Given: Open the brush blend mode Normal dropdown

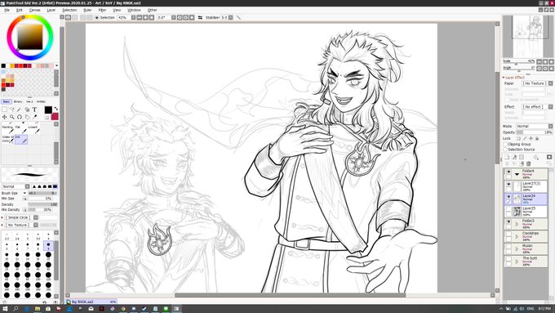Looking at the screenshot, I should click(16, 186).
